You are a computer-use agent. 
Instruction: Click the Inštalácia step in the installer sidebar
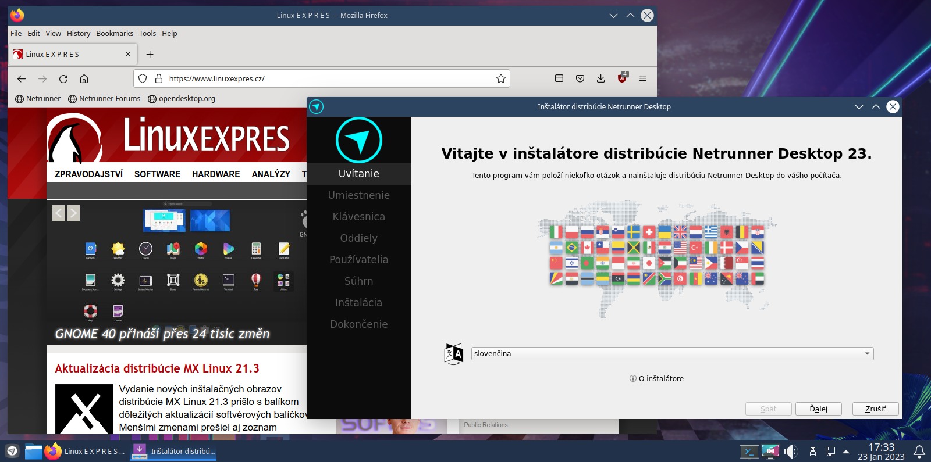(x=359, y=302)
